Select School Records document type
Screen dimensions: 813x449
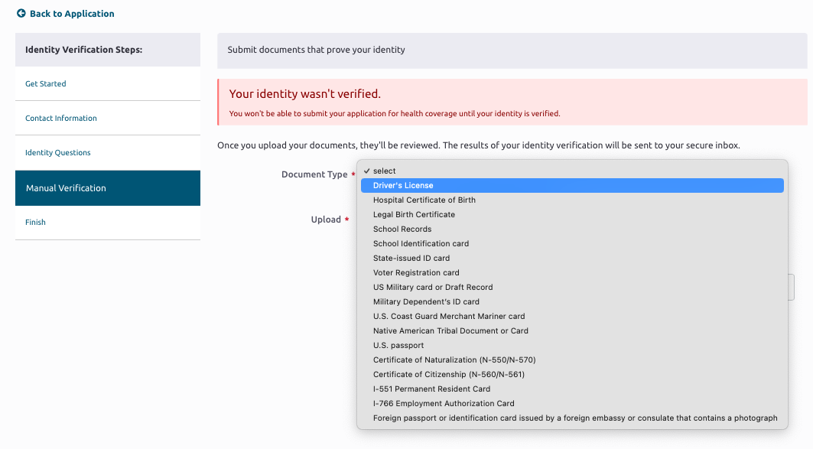coord(572,229)
